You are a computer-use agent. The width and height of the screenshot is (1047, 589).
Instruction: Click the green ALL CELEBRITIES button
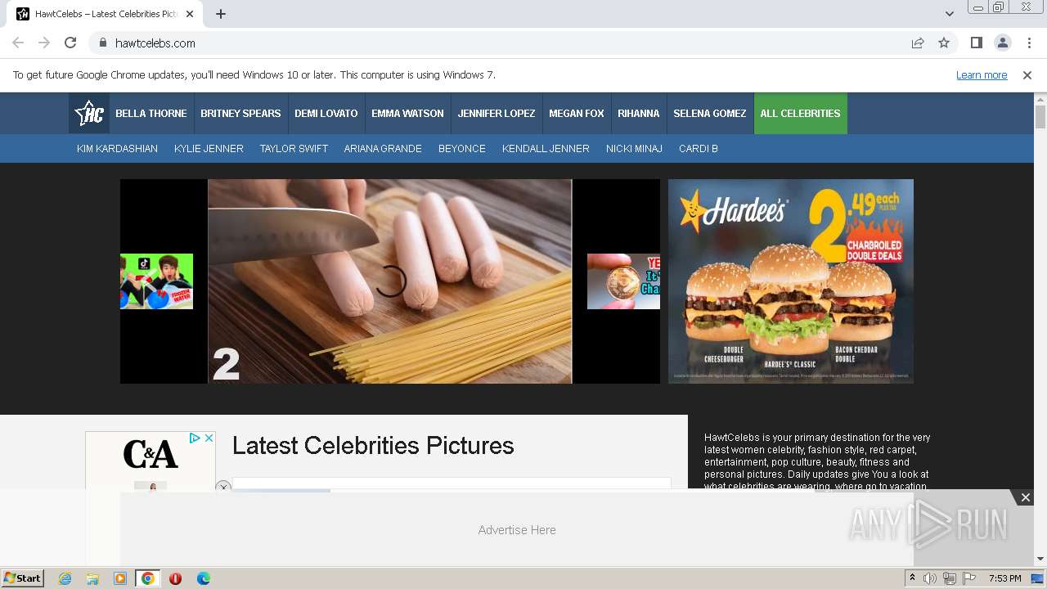click(801, 114)
